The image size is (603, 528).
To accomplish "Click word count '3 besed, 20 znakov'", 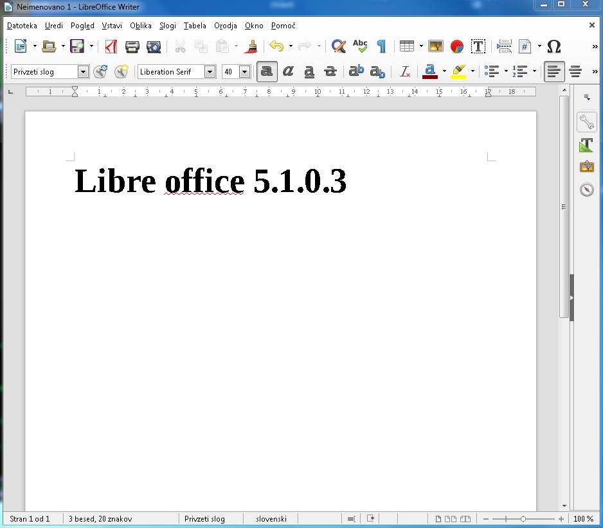I will [x=100, y=519].
